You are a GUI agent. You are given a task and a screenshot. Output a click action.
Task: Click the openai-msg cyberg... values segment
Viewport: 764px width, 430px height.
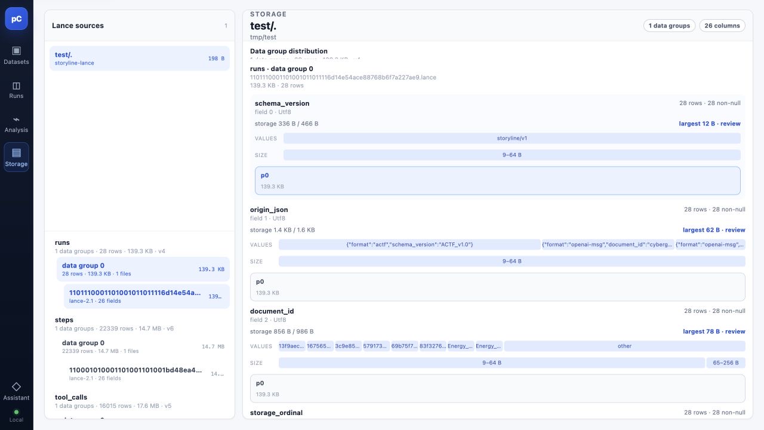(608, 244)
